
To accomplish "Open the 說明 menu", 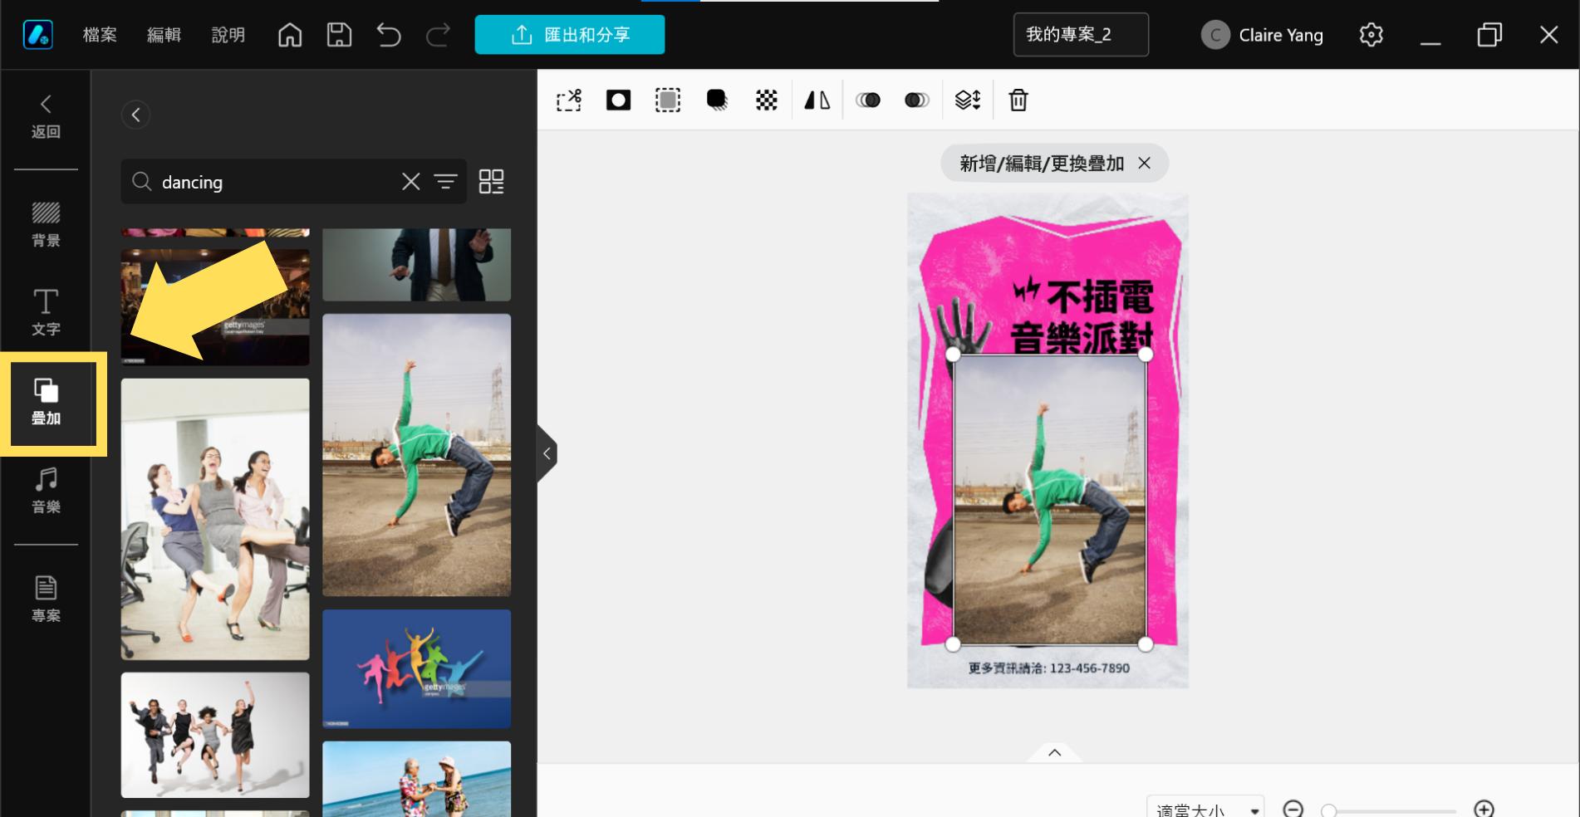I will 228,35.
